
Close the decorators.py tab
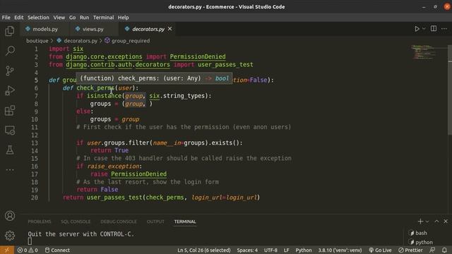tap(169, 29)
